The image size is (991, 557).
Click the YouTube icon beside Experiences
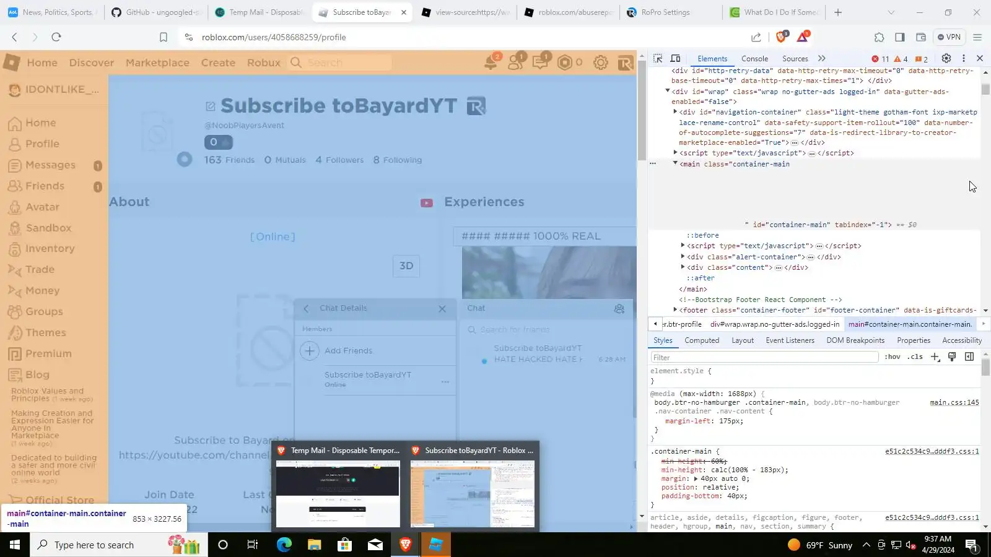[427, 203]
